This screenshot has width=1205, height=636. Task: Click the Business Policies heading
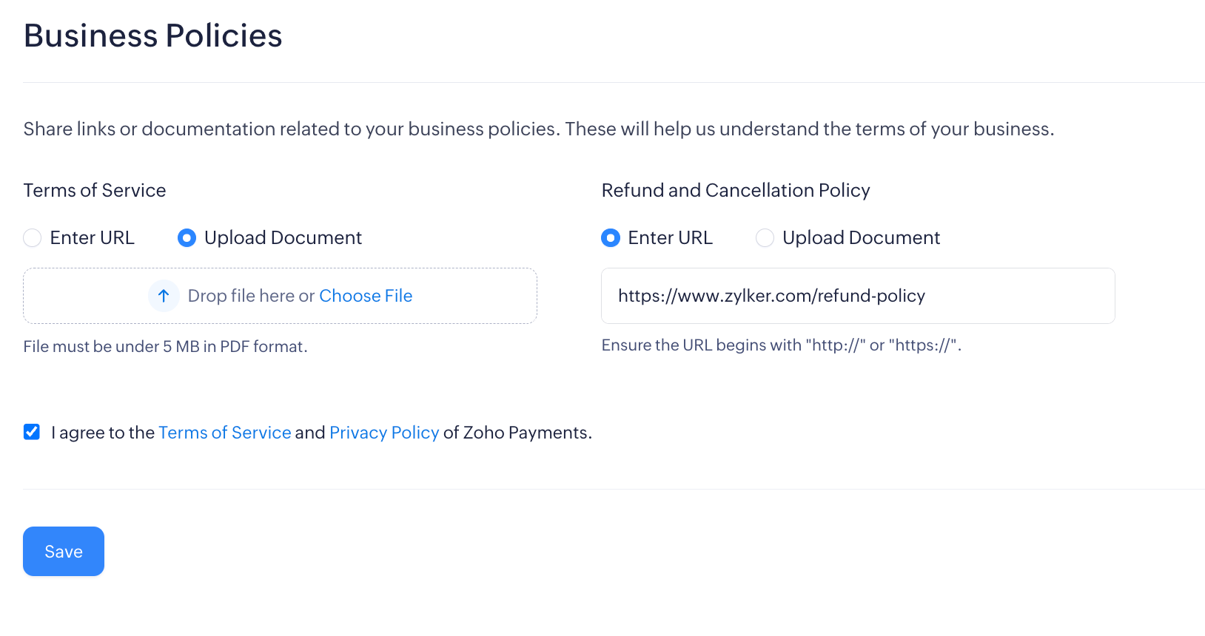pos(153,35)
